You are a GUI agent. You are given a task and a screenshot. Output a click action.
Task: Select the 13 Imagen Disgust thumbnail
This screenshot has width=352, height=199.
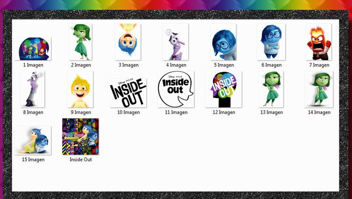pyautogui.click(x=271, y=89)
